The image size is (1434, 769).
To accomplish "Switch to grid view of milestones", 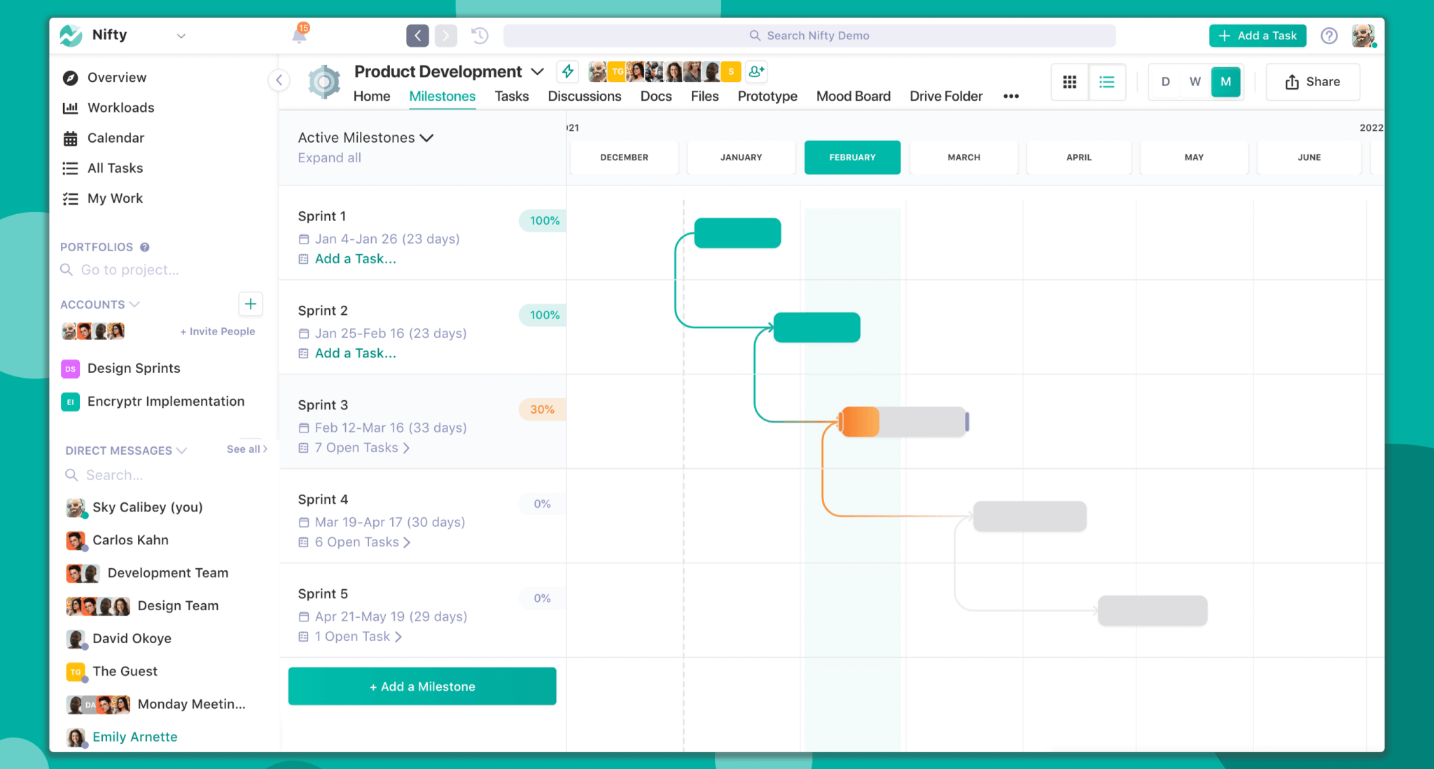I will point(1069,82).
